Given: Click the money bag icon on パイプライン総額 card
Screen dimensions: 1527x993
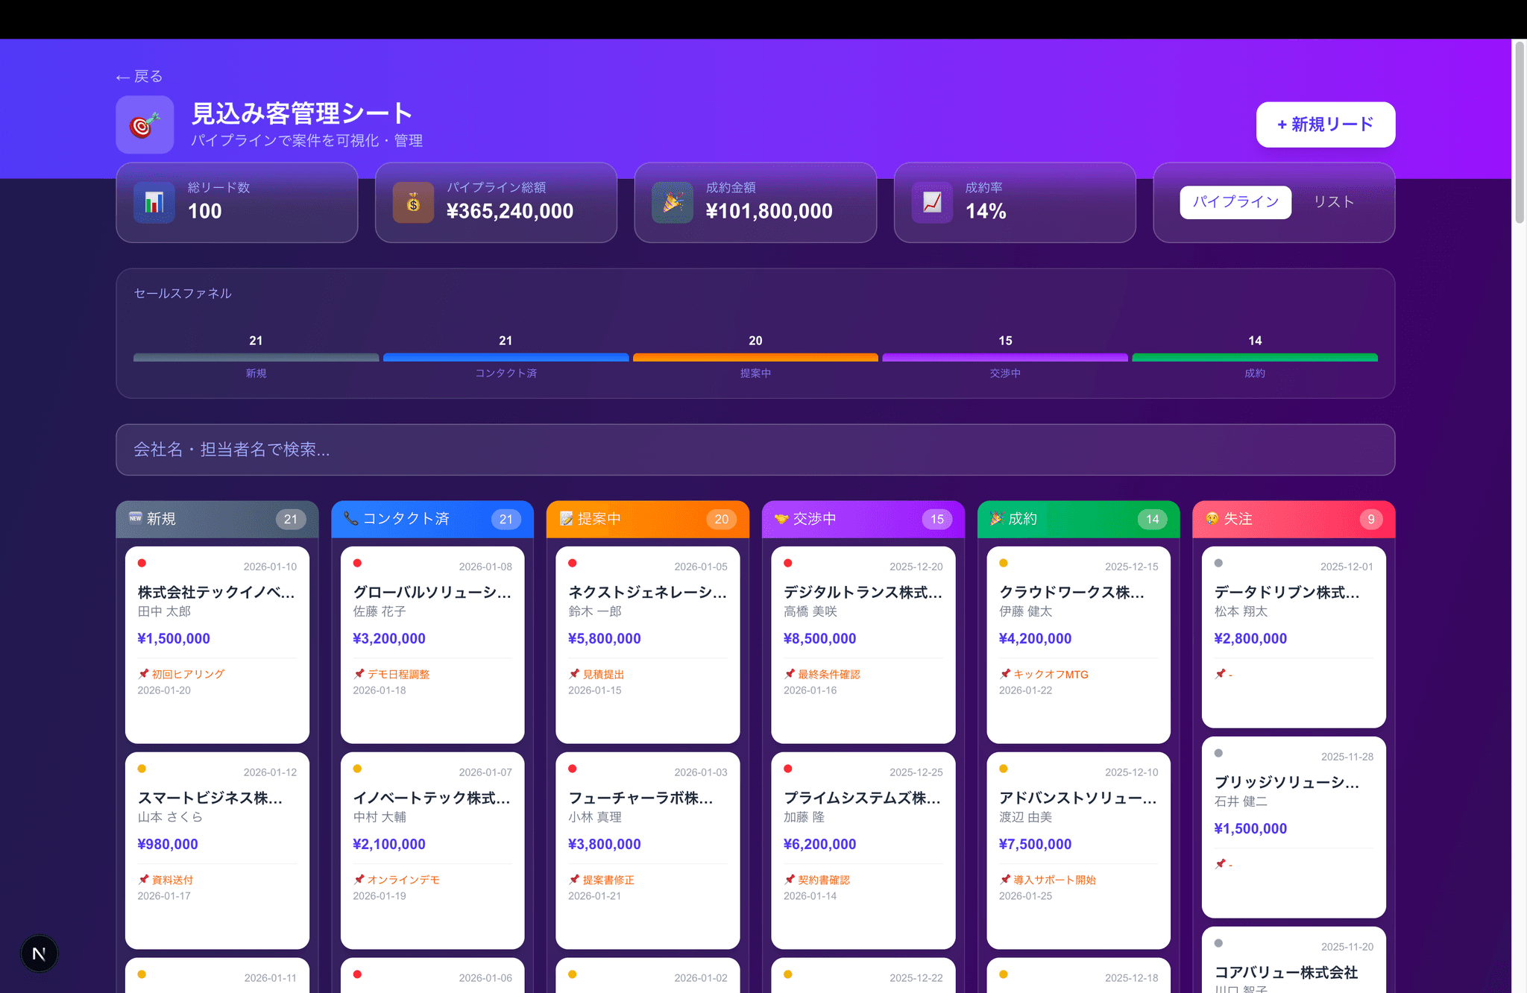Looking at the screenshot, I should coord(413,202).
